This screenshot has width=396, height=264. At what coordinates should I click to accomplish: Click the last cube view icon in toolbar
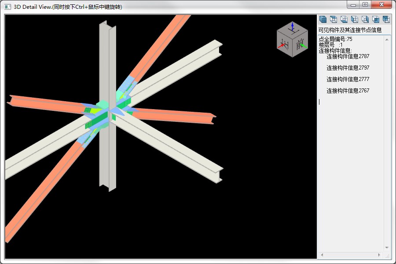pos(386,19)
